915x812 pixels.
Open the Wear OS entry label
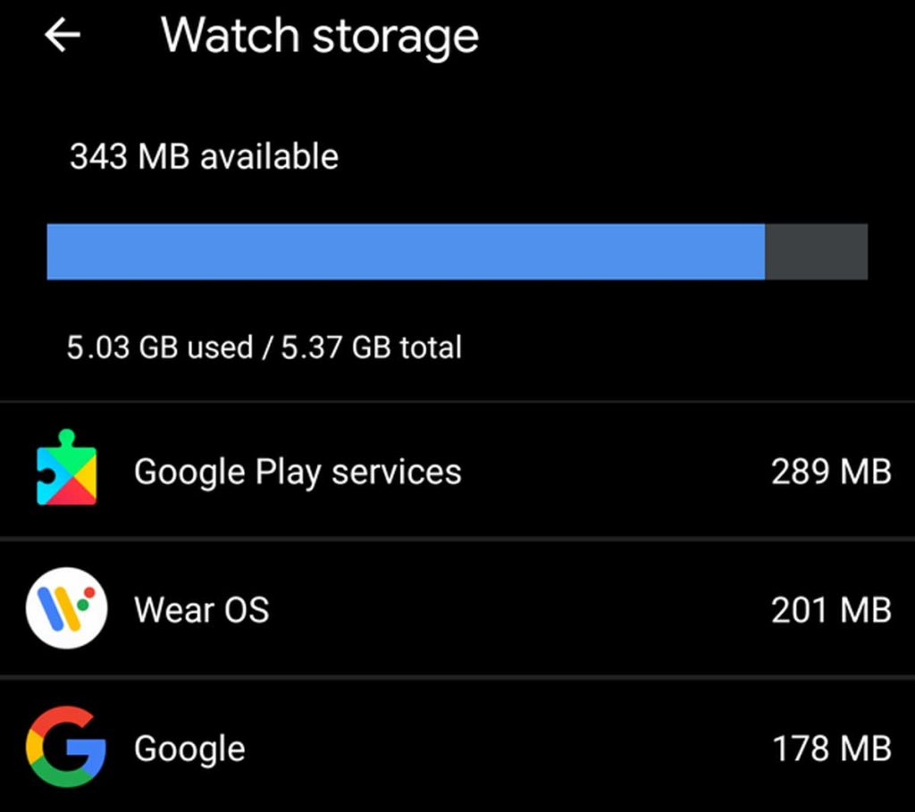coord(201,610)
